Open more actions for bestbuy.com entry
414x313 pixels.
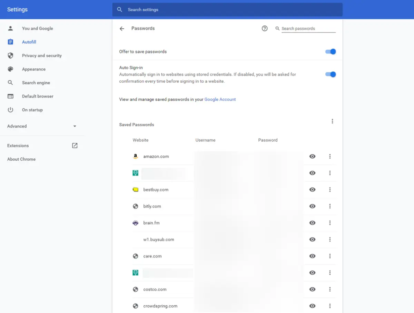pyautogui.click(x=330, y=190)
